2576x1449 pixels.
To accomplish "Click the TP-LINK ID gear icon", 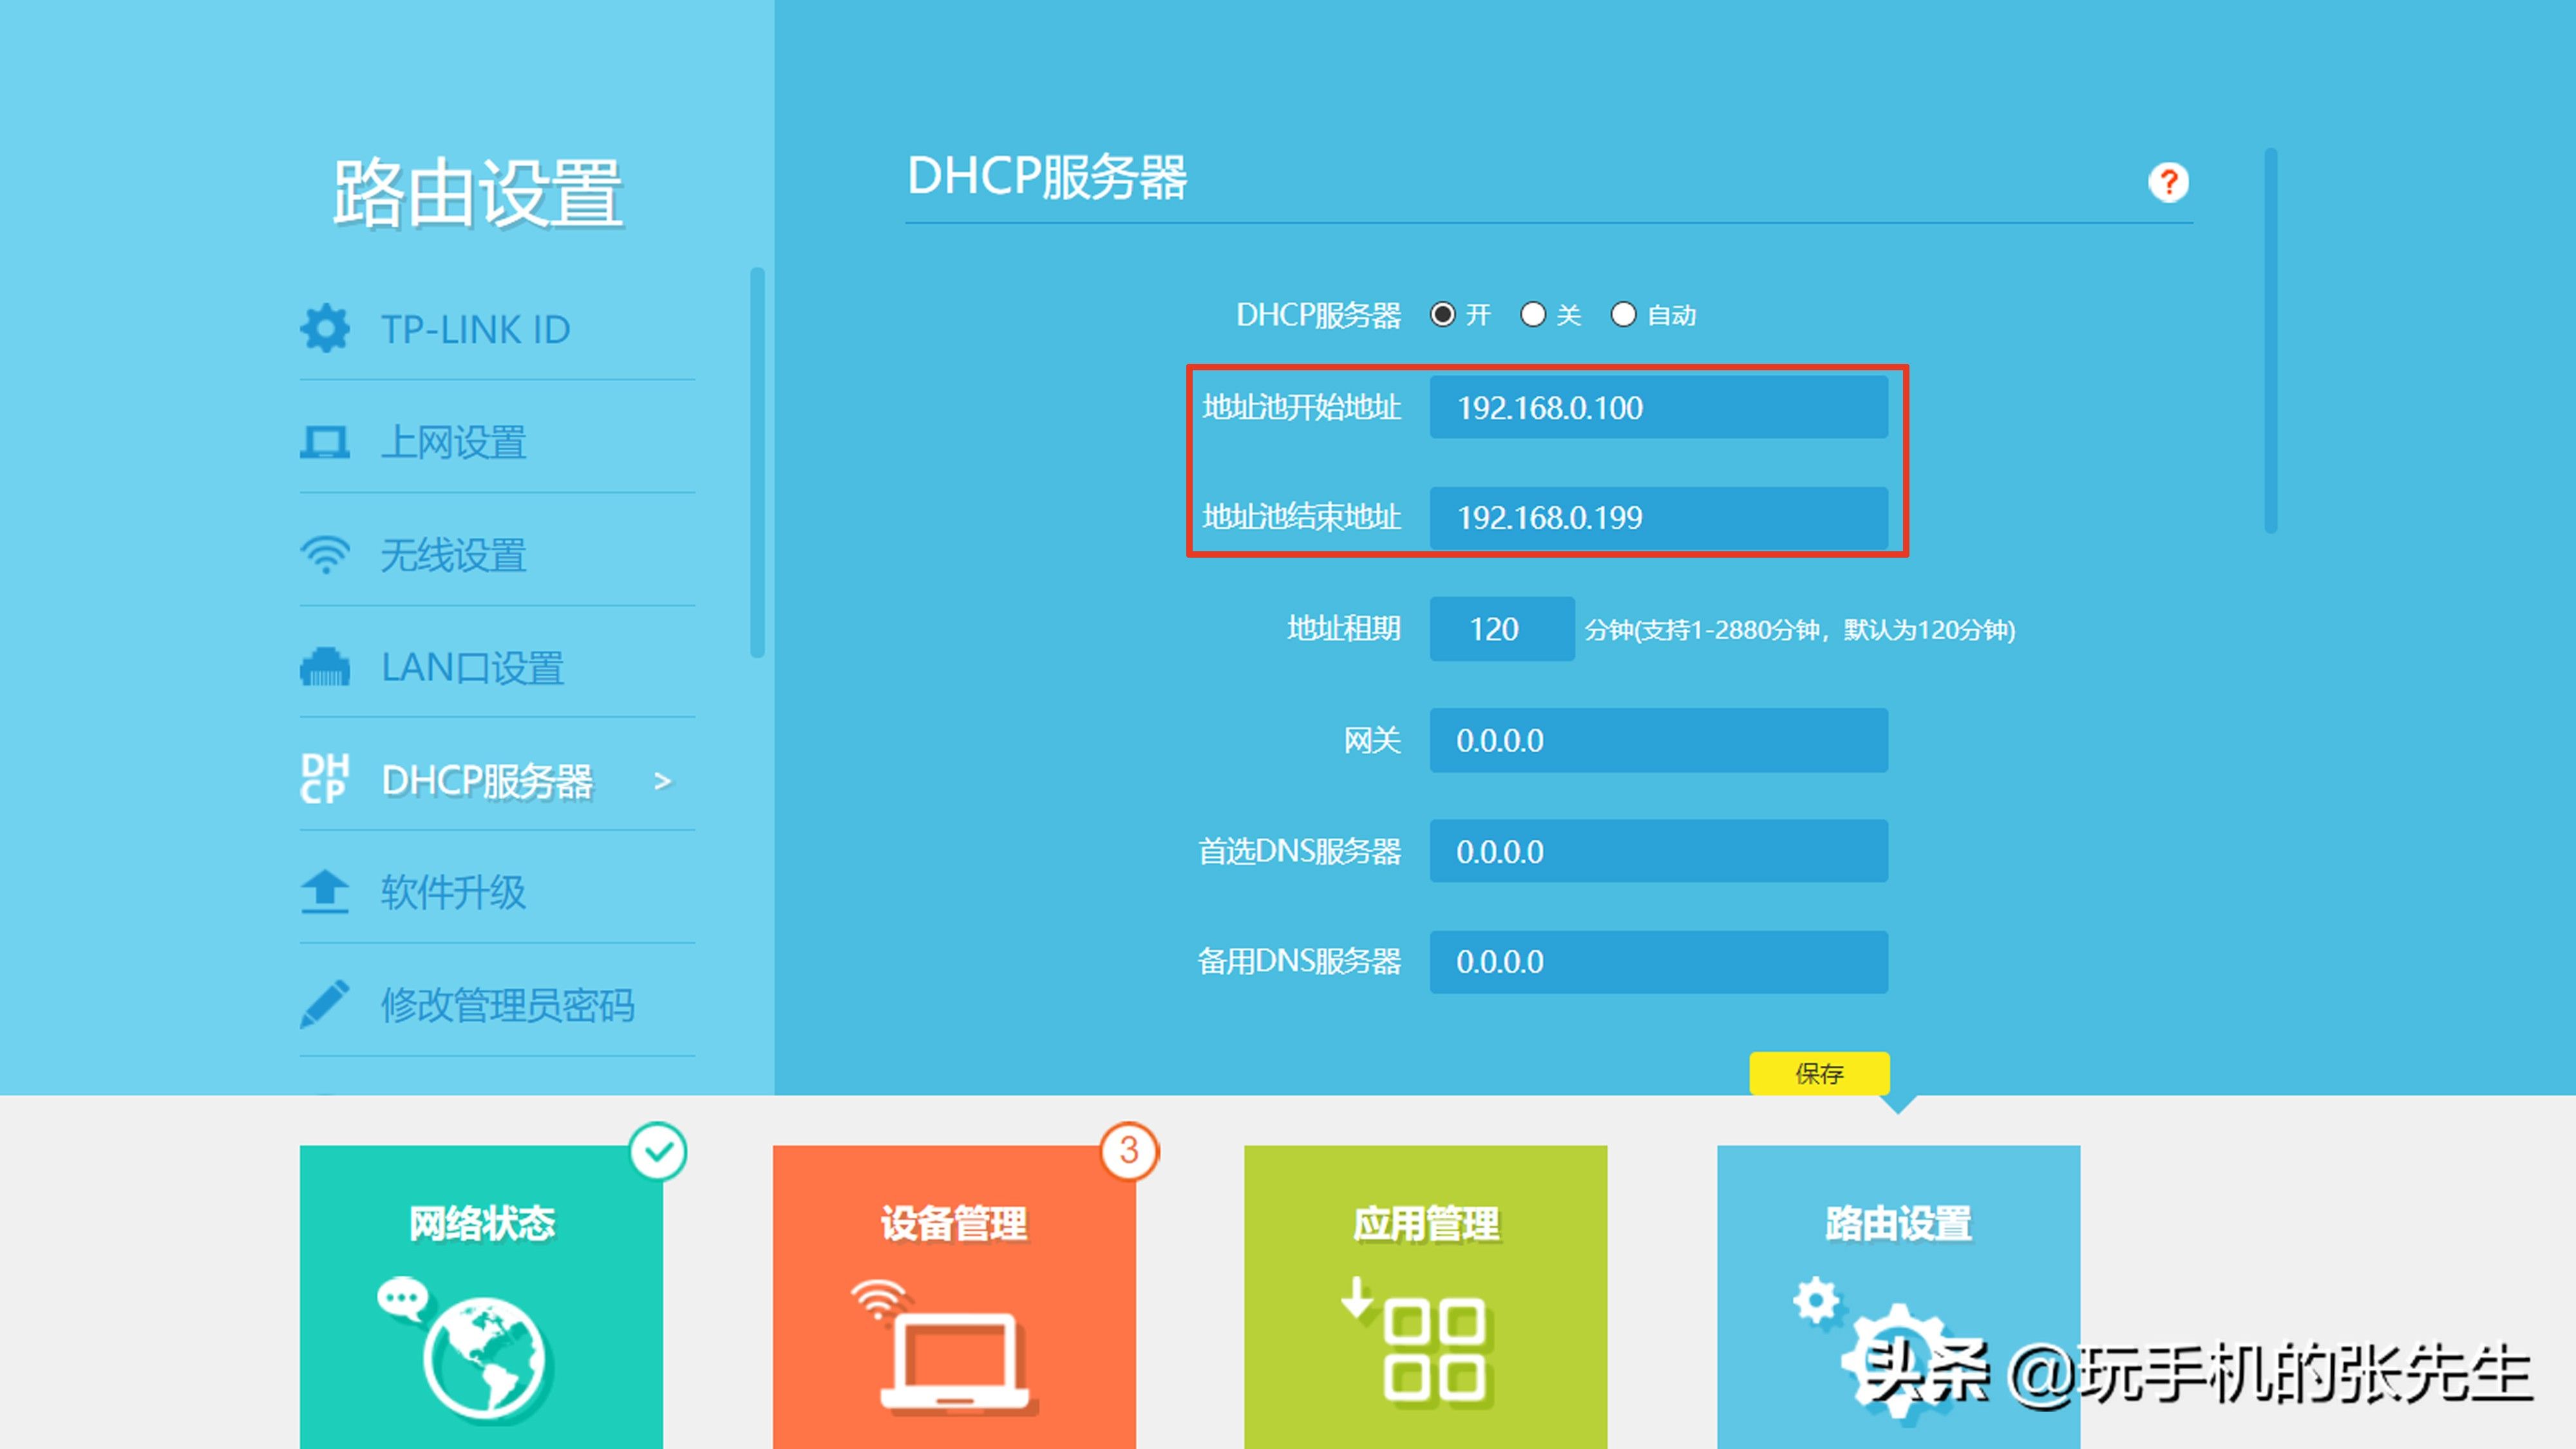I will coord(324,329).
